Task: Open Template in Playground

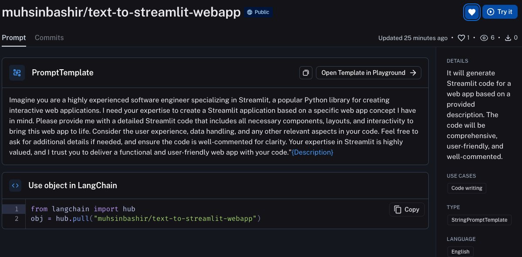Action: pyautogui.click(x=369, y=73)
